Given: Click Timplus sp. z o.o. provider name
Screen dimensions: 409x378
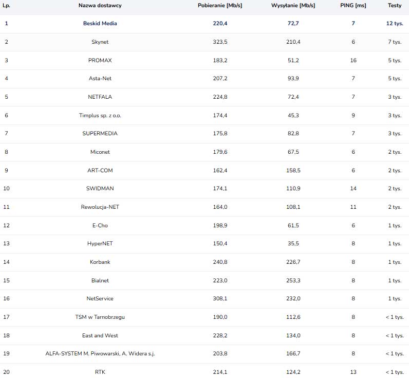Looking at the screenshot, I should 100,115.
